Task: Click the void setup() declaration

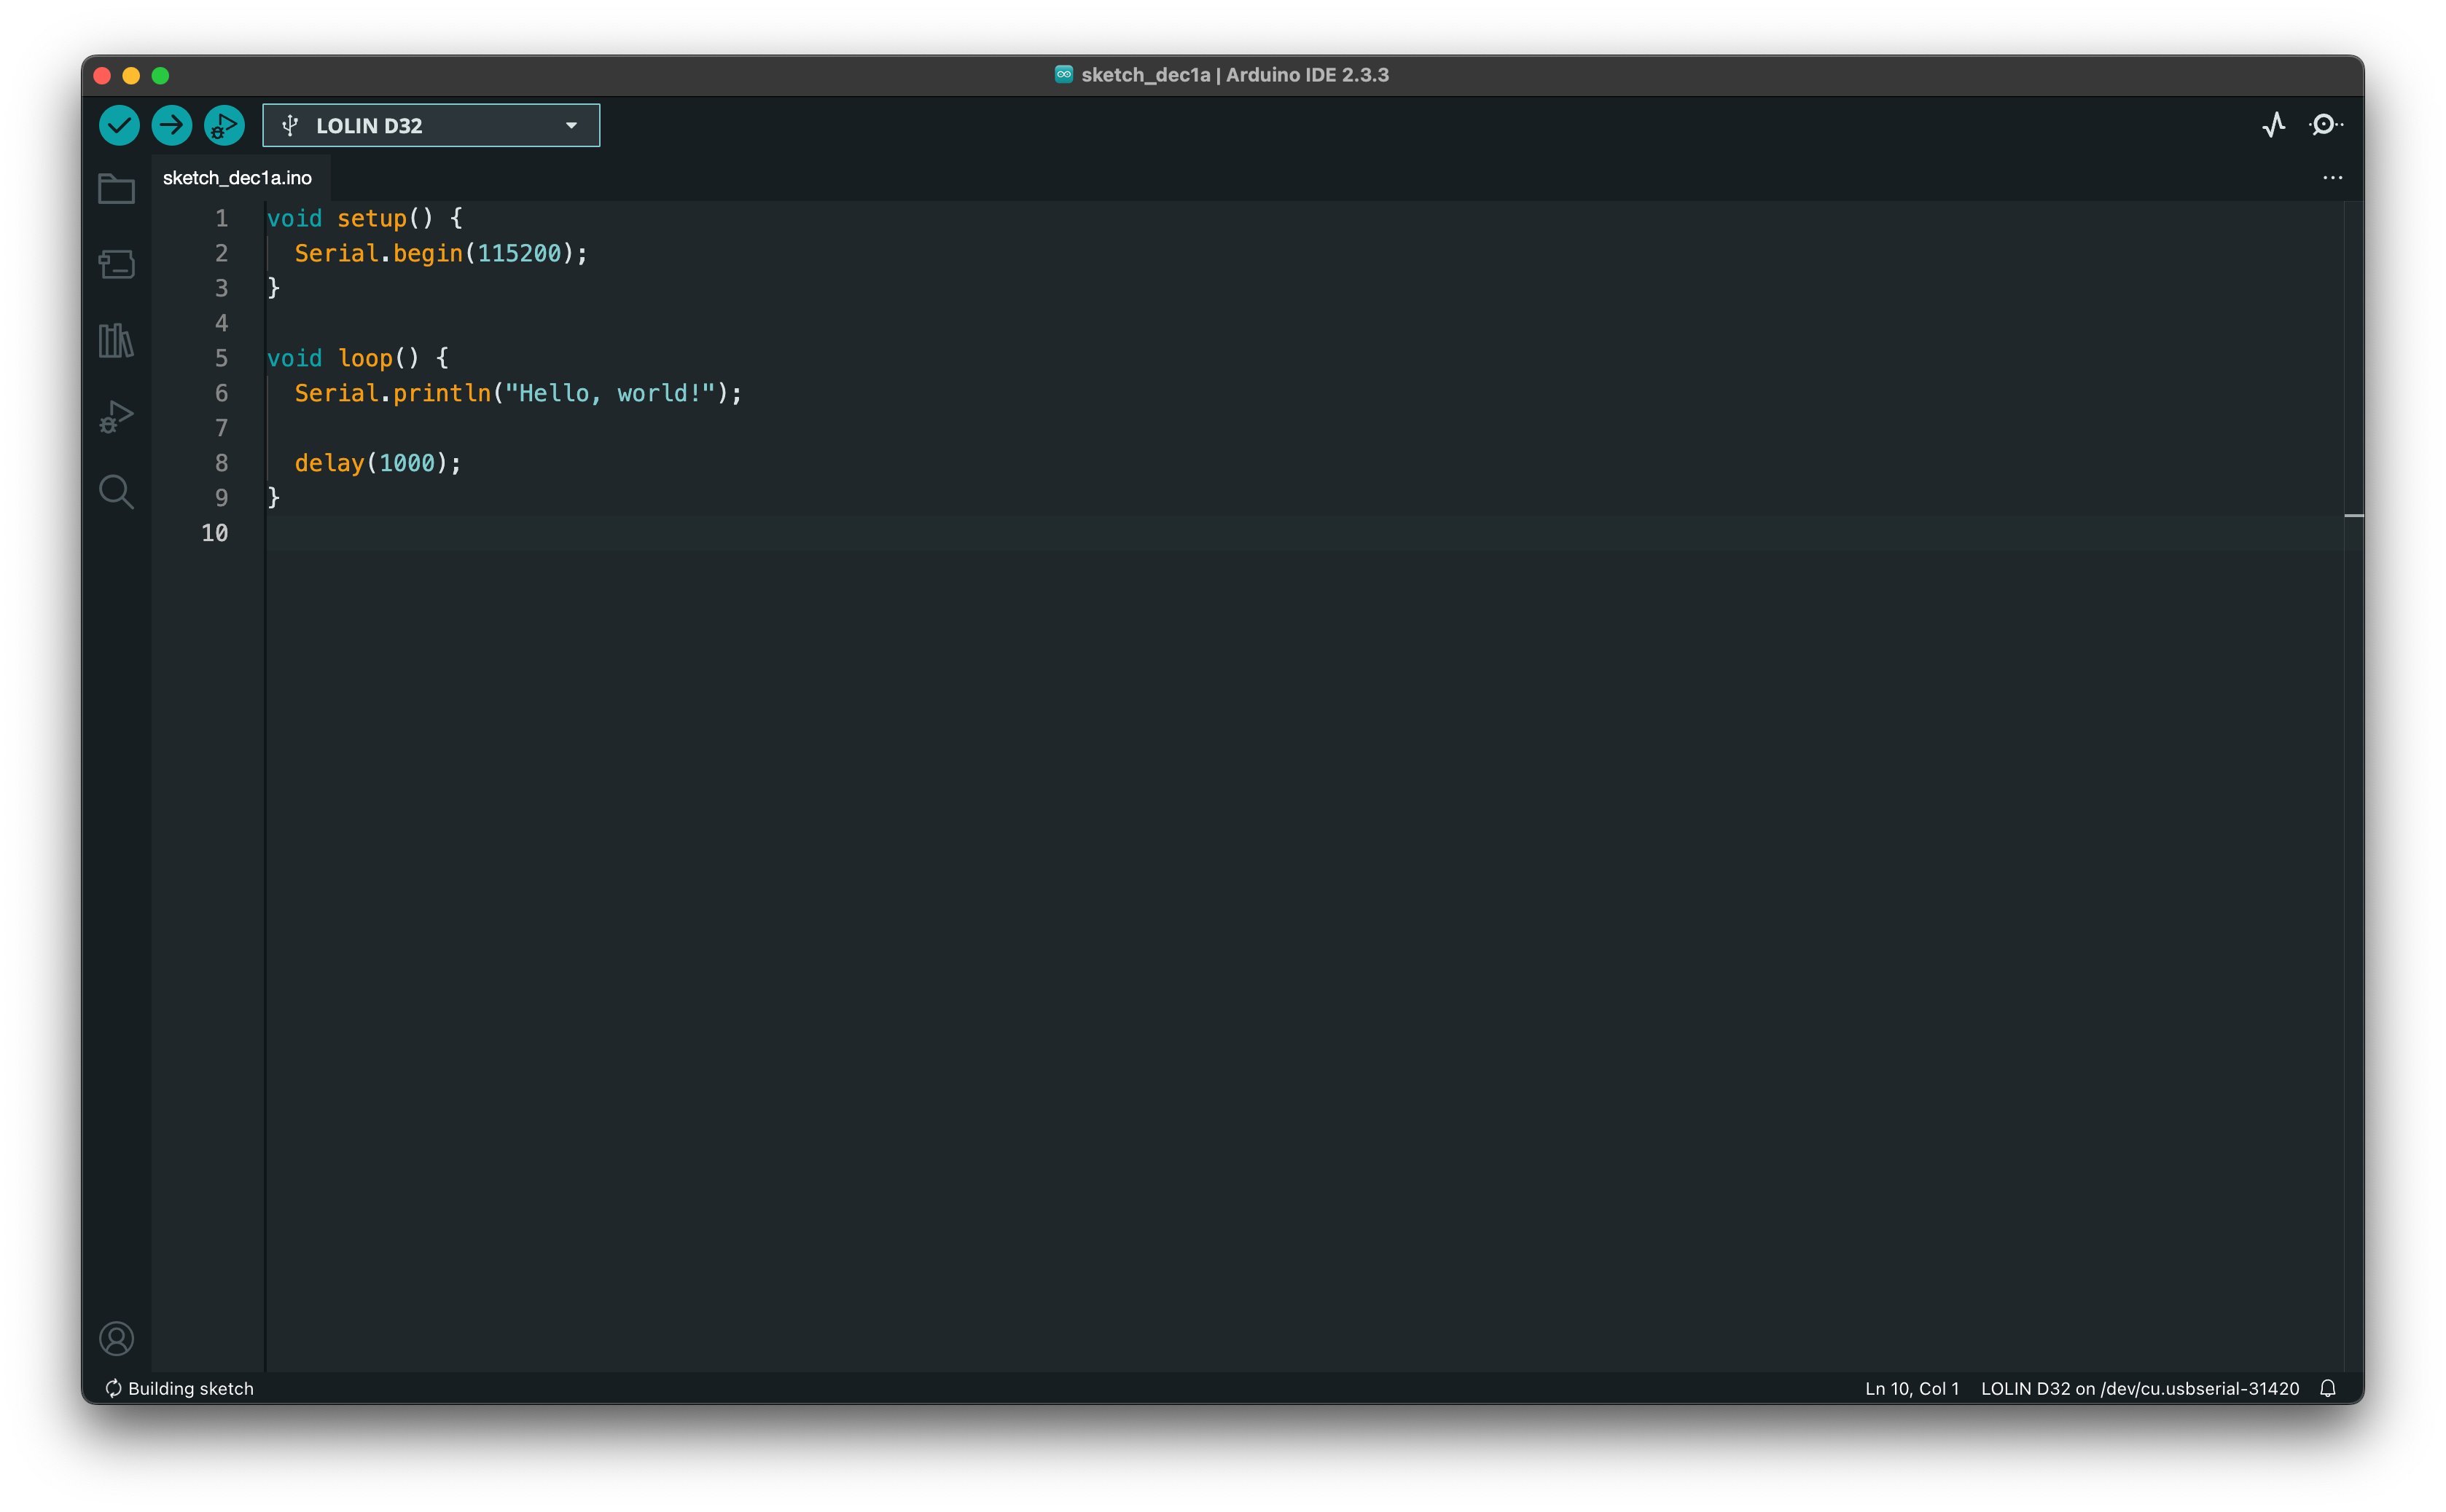Action: pos(364,218)
